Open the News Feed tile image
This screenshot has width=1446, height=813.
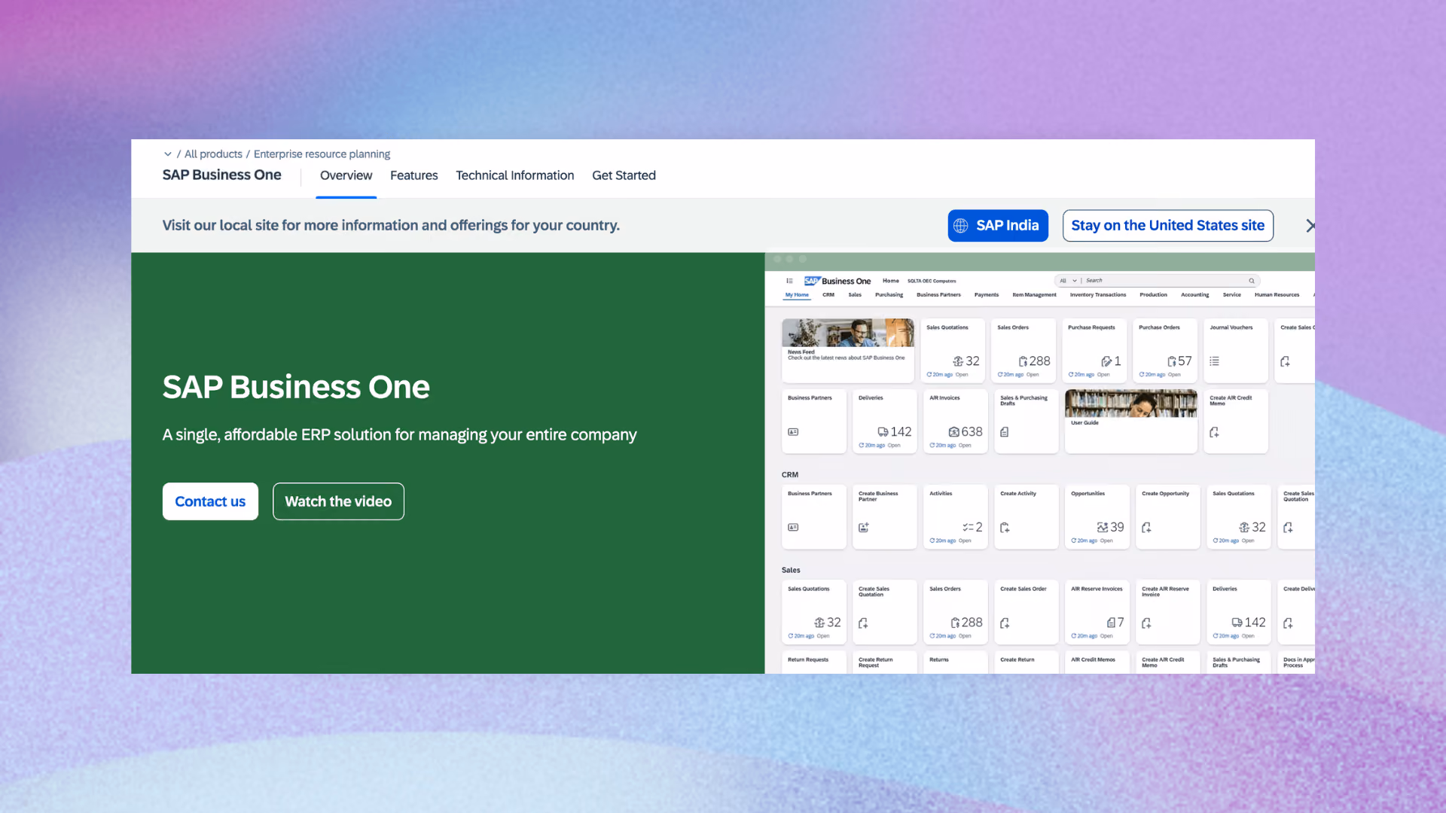pyautogui.click(x=847, y=332)
